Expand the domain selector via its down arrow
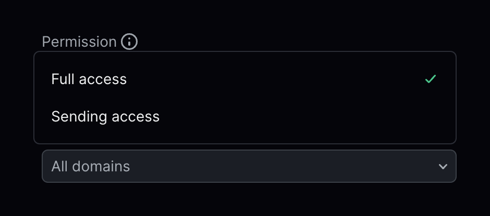Image resolution: width=490 pixels, height=216 pixels. click(443, 167)
